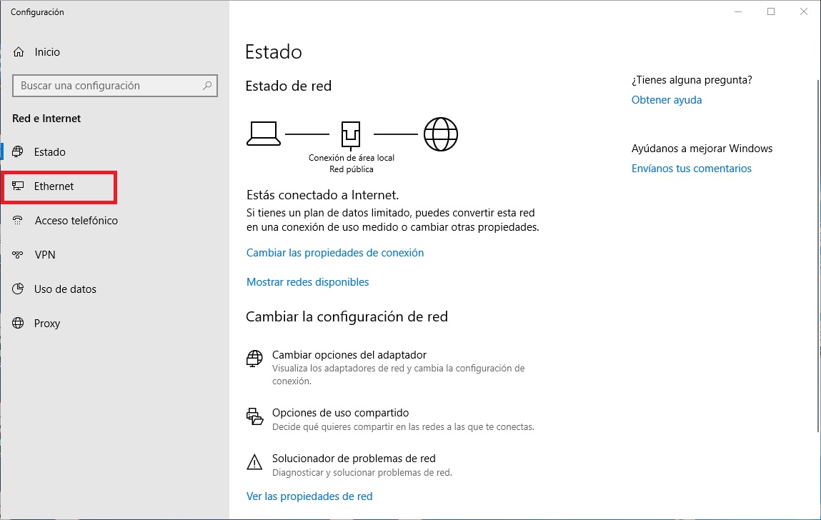This screenshot has width=821, height=520.
Task: Click the ¿Tienes alguna pregunta? text
Action: (692, 79)
